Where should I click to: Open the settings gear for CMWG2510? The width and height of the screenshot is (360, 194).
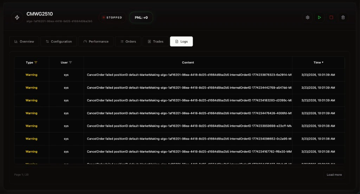coord(307,18)
